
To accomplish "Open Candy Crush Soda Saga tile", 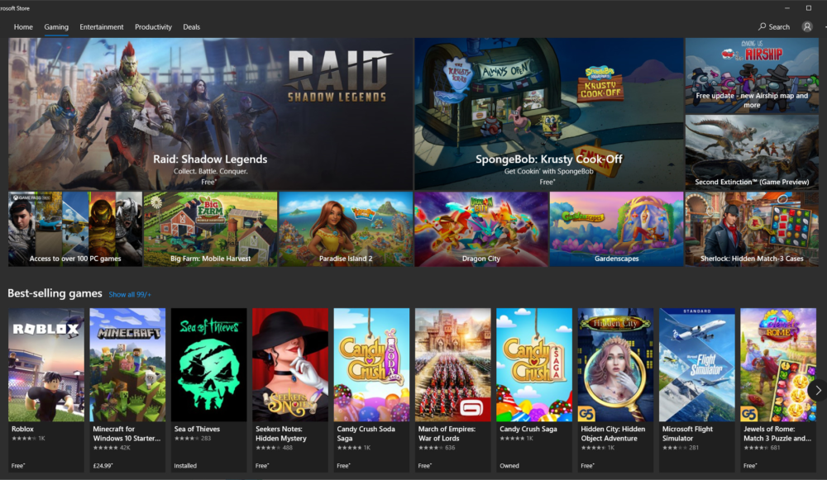I will 371,390.
